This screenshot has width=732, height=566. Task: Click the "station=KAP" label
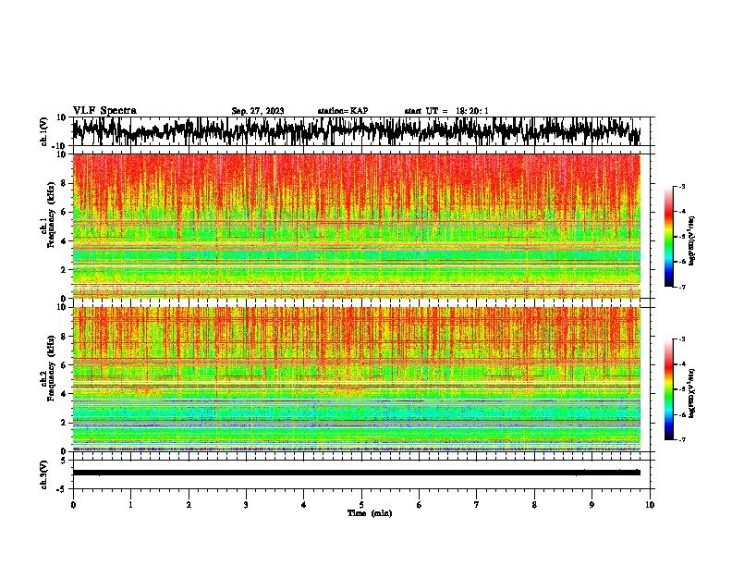343,111
